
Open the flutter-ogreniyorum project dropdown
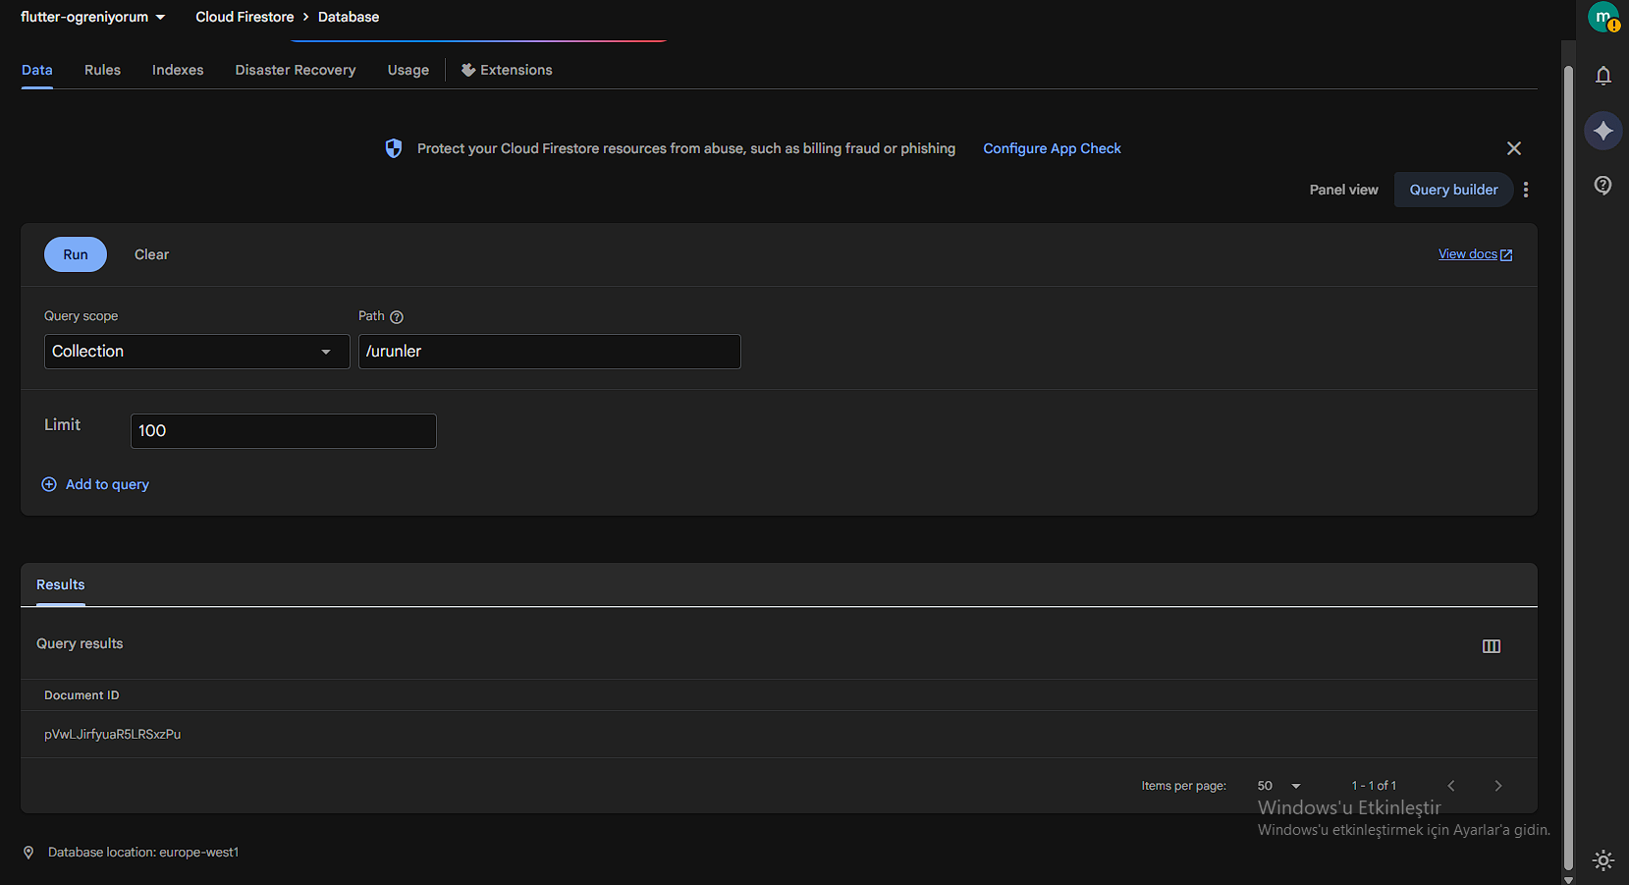93,17
